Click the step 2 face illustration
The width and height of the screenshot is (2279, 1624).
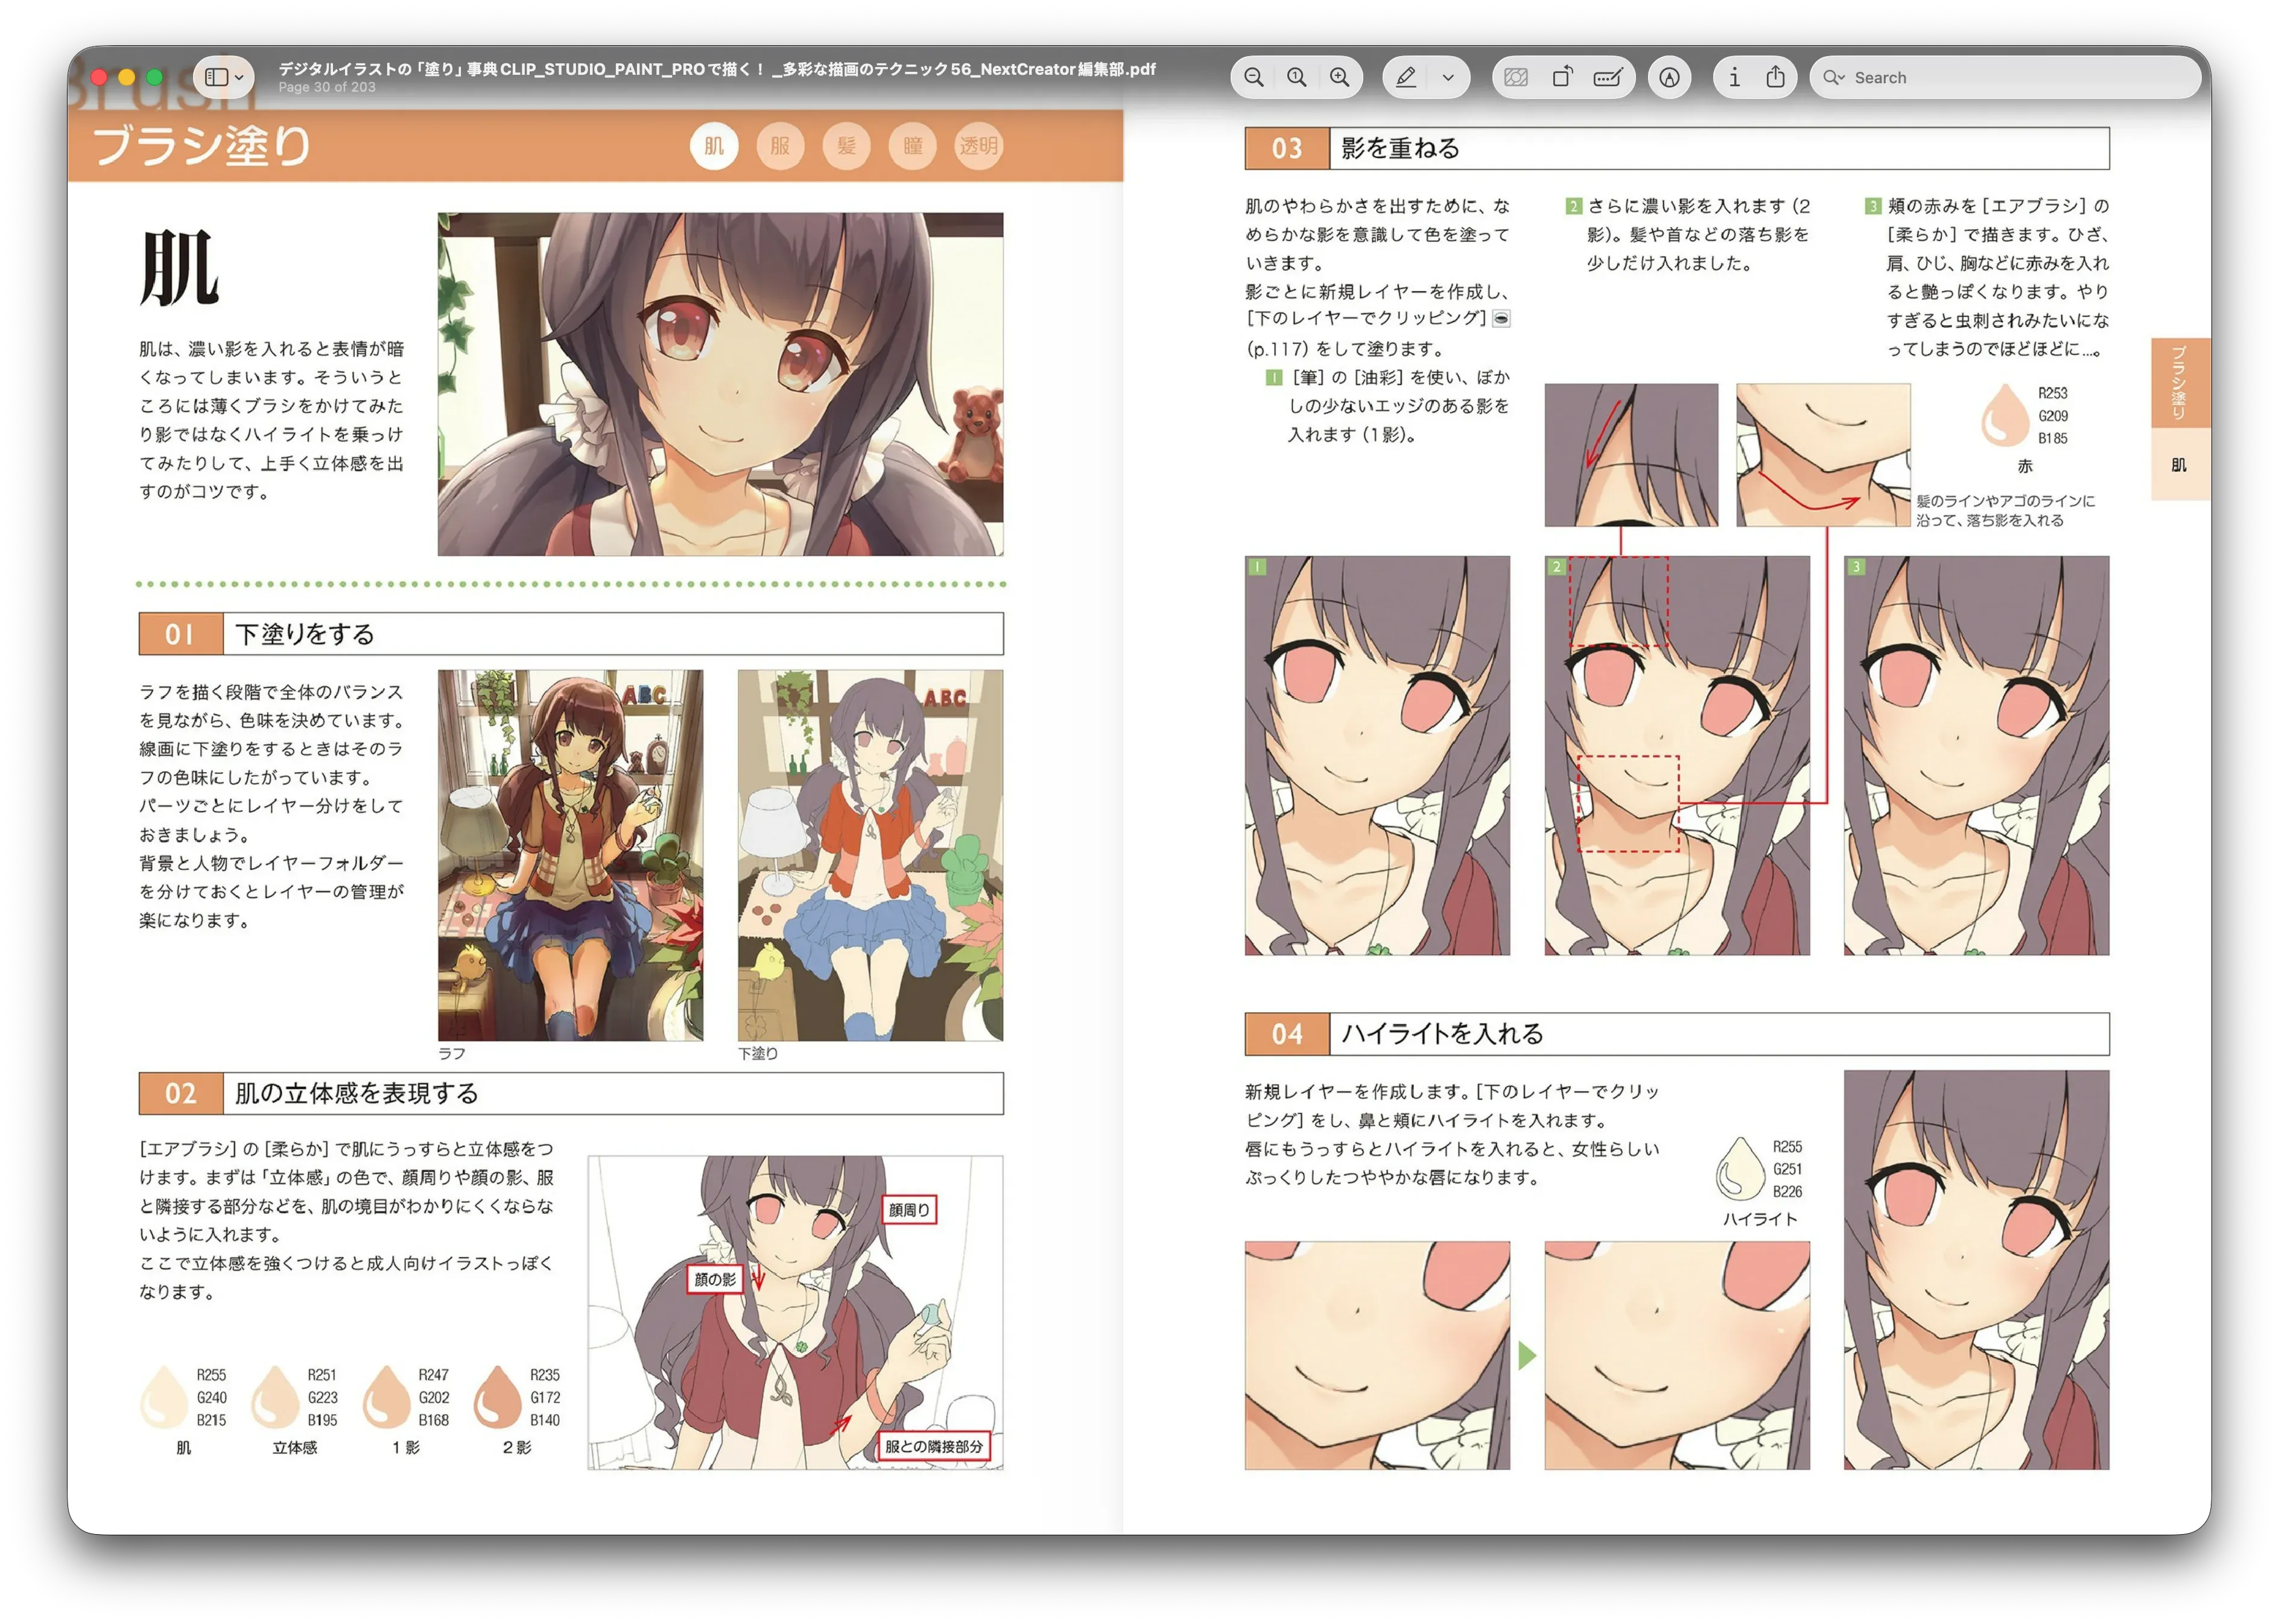[1678, 756]
